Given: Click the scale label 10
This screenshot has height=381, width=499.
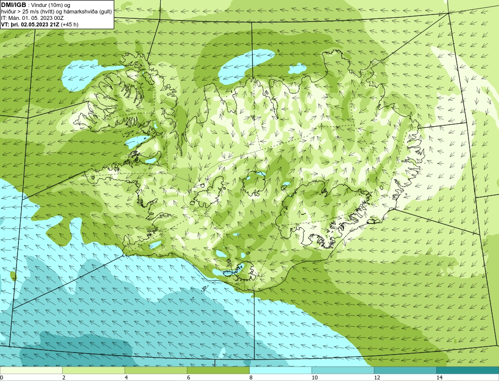Looking at the screenshot, I should point(314,378).
